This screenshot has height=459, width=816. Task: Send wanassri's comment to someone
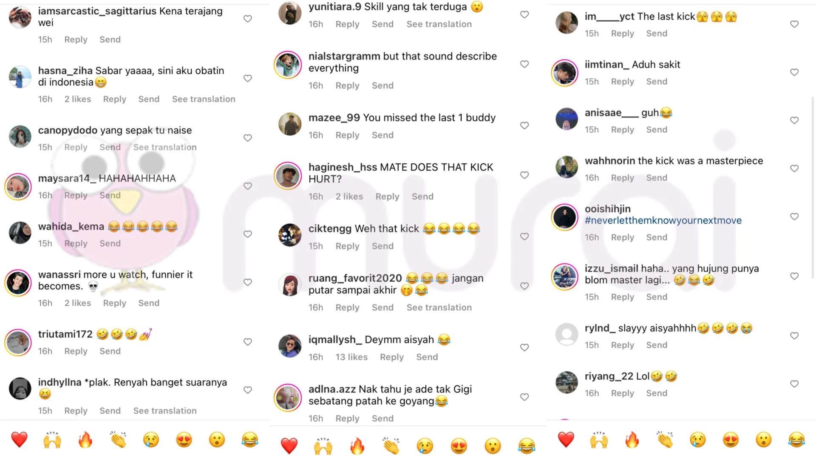tap(149, 303)
